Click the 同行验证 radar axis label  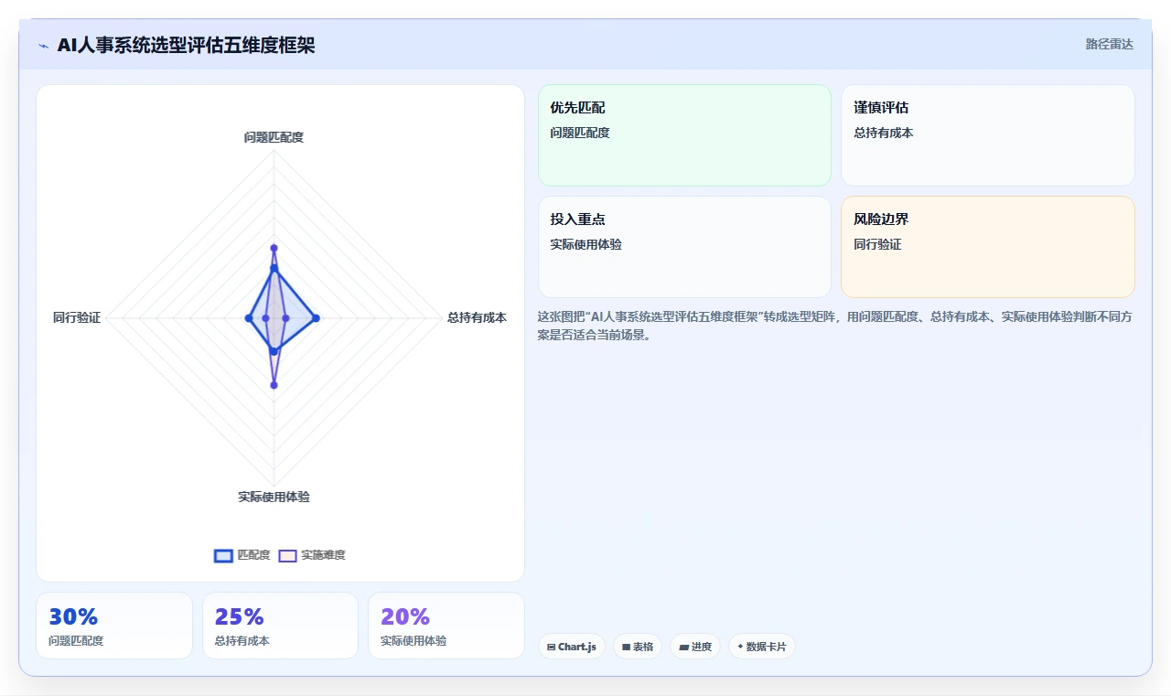(x=77, y=317)
